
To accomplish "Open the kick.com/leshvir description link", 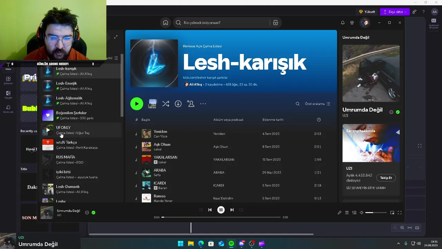I will pyautogui.click(x=205, y=77).
